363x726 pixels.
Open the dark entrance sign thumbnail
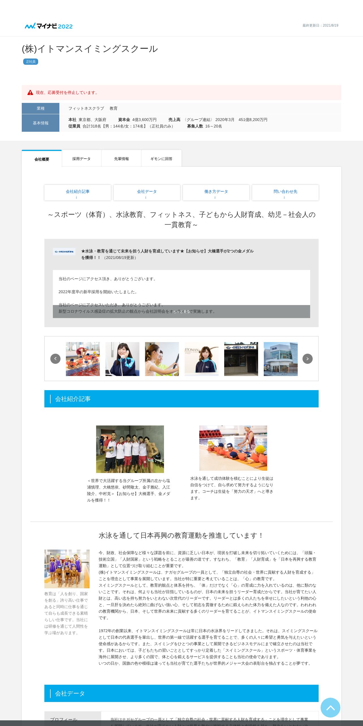coord(241,359)
